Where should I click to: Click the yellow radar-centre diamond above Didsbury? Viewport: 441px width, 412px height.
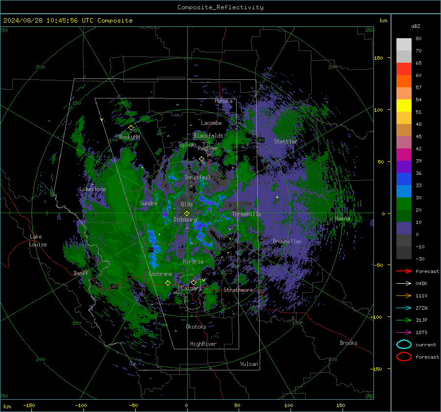pyautogui.click(x=187, y=213)
